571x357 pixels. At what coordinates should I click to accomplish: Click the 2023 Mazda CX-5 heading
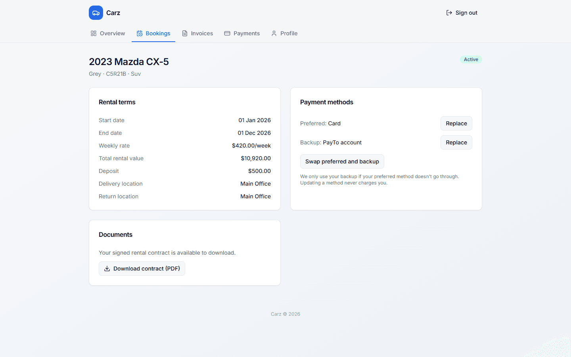point(129,62)
